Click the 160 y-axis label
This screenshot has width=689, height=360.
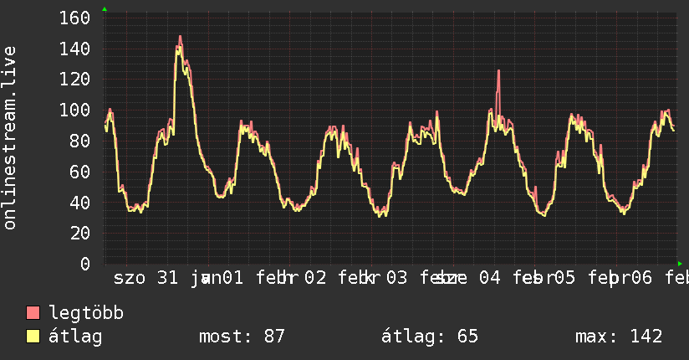click(x=74, y=18)
